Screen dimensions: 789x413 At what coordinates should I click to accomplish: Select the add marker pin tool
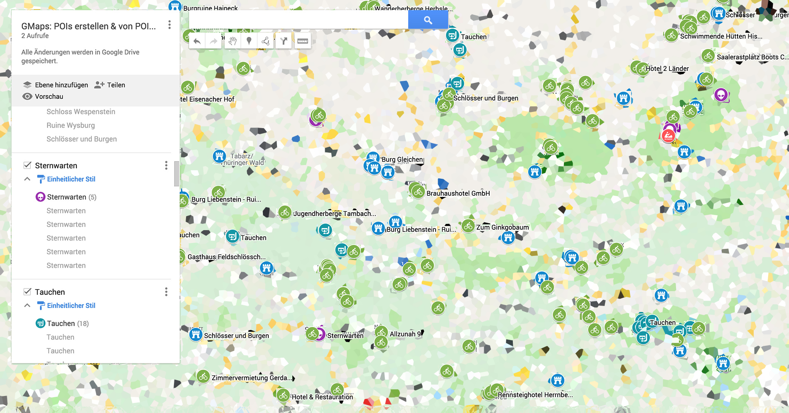[249, 41]
